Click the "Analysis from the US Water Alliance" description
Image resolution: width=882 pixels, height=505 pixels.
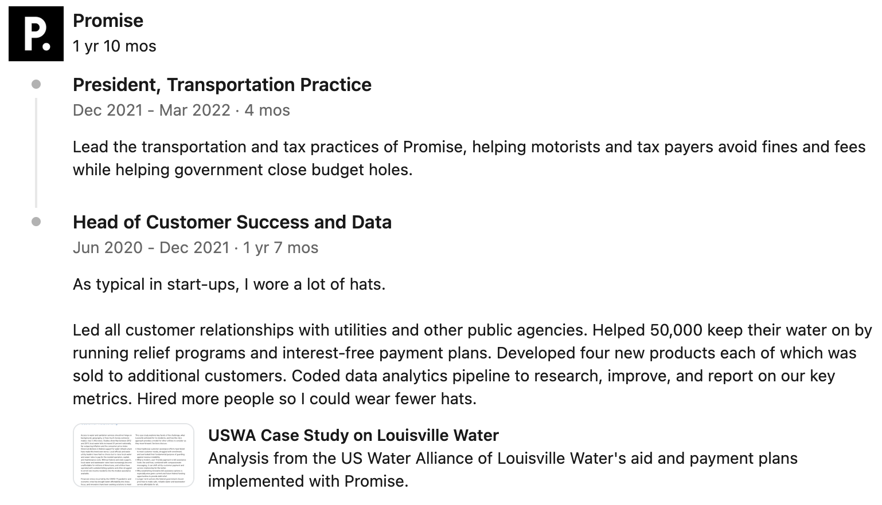click(502, 459)
